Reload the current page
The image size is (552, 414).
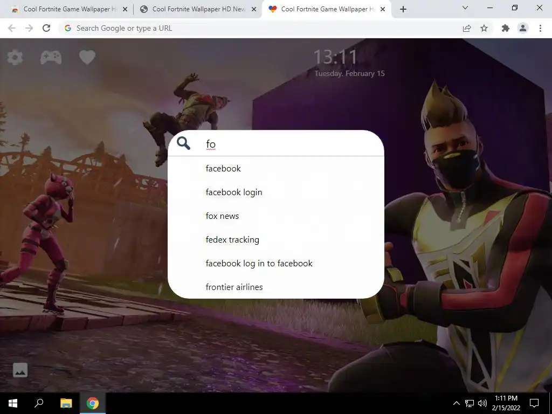point(46,28)
